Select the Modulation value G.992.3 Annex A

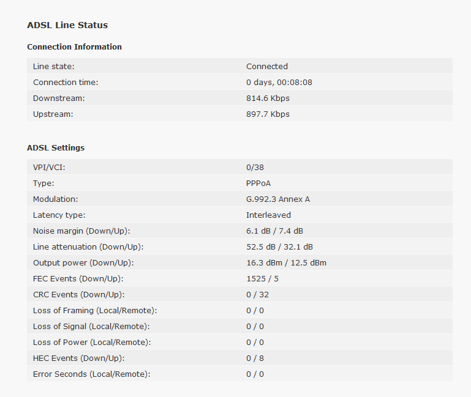click(x=278, y=199)
